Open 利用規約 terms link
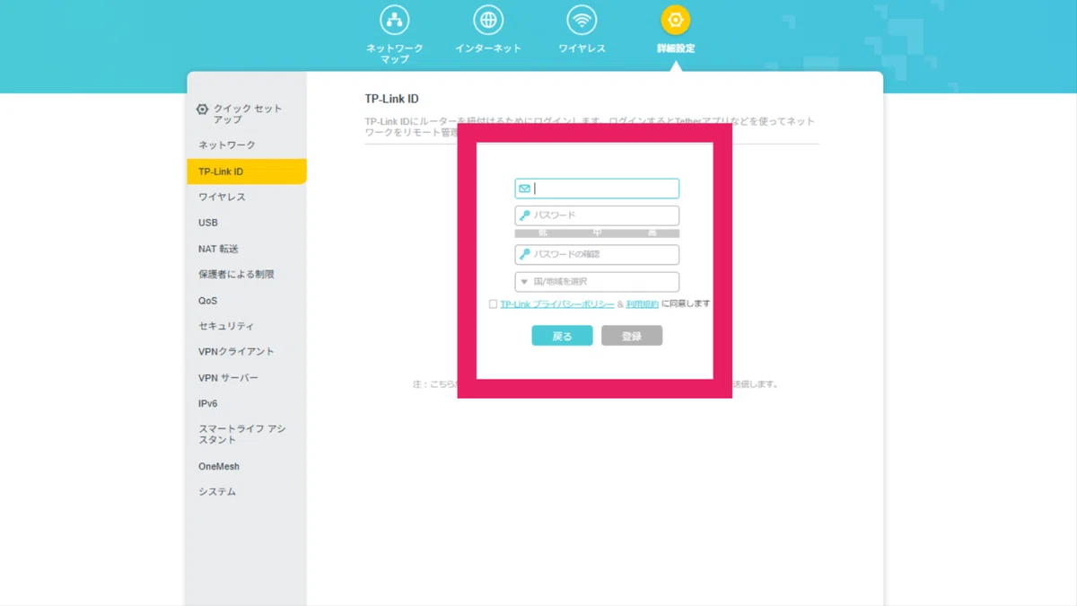 click(643, 304)
